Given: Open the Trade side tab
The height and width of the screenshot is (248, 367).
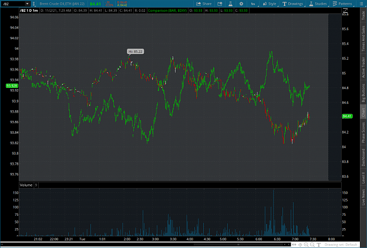Looking at the screenshot, I should 363,15.
